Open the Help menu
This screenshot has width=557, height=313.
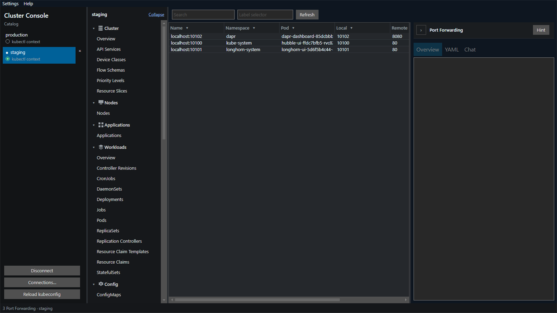tap(28, 4)
